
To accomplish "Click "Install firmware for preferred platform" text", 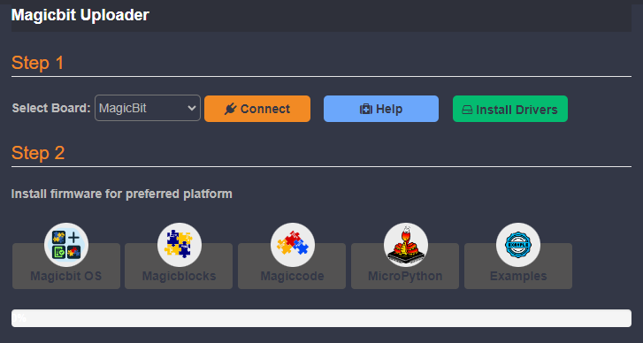I will [x=122, y=194].
